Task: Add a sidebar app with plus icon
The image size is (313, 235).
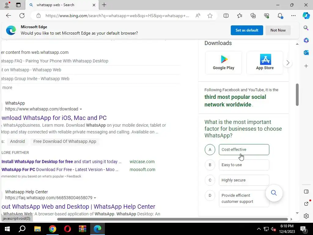Action: [306, 66]
